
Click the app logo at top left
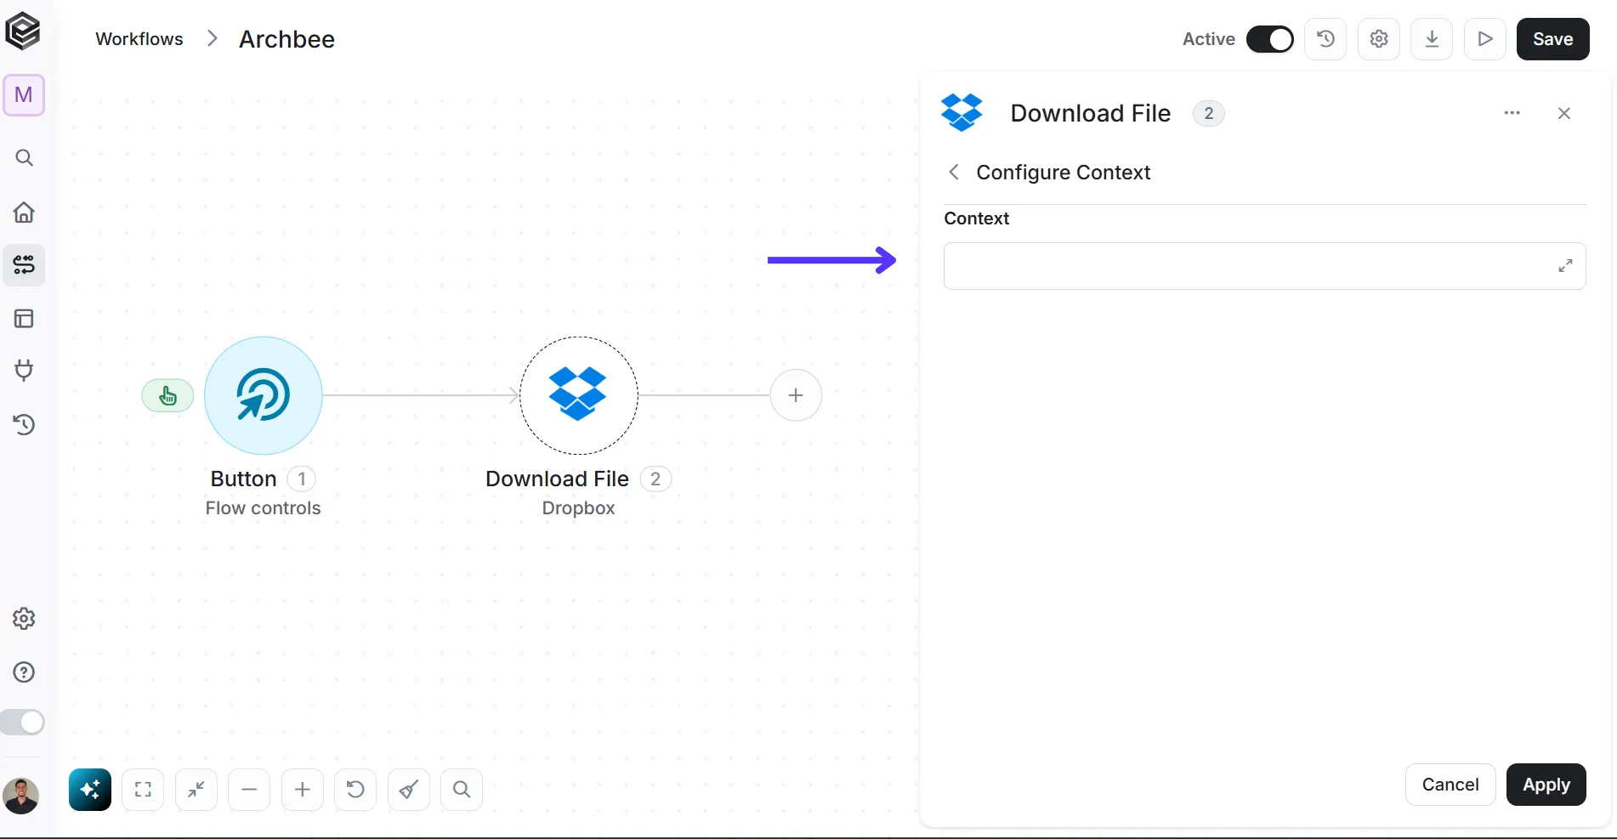(x=23, y=31)
